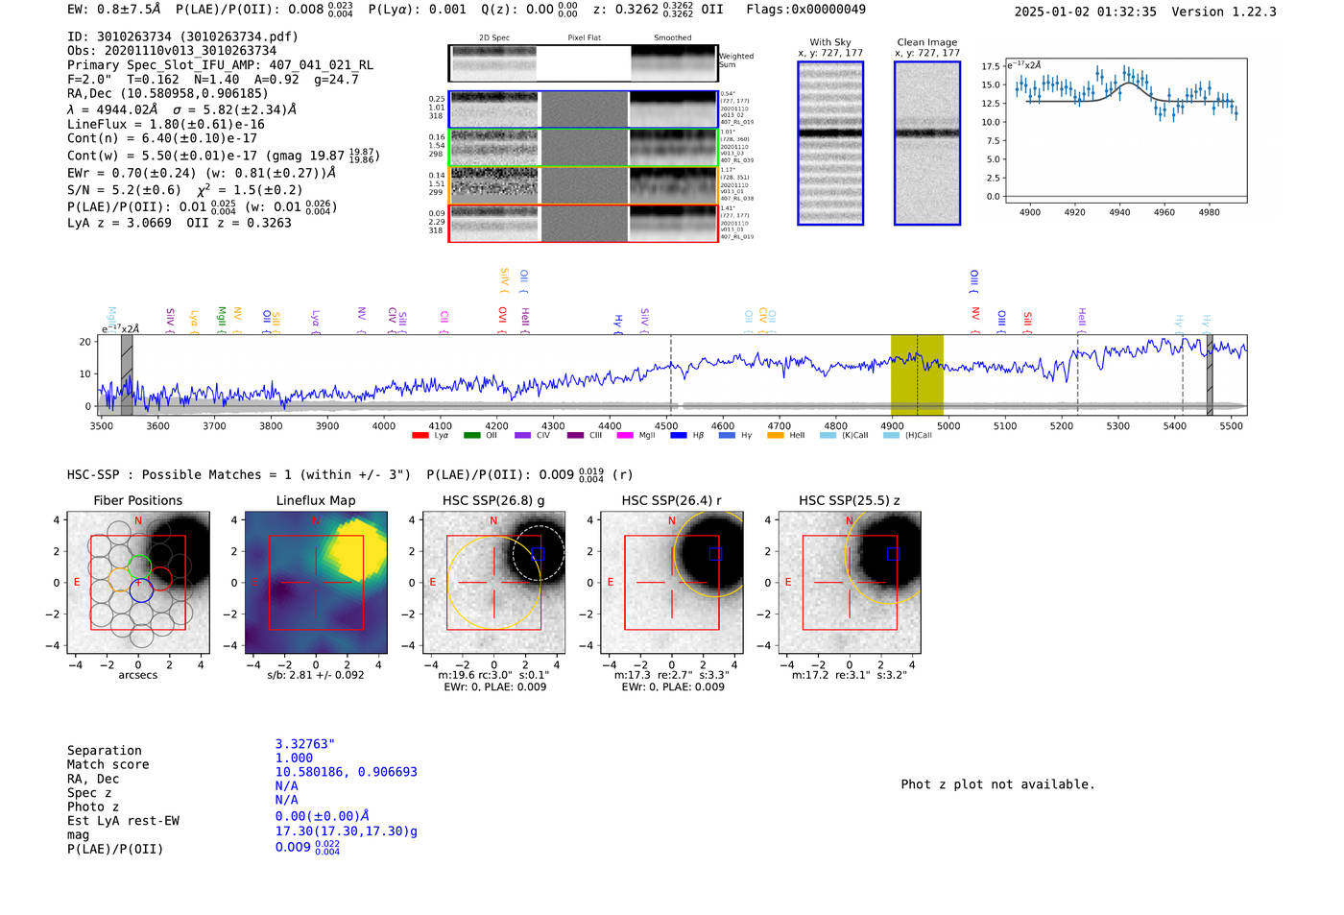Select the green-bordered 2D fiber spectrum row
Screen dimensions: 1344x915
[583, 148]
